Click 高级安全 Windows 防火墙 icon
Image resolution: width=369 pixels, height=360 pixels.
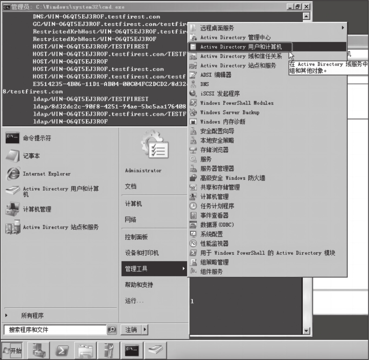[193, 178]
